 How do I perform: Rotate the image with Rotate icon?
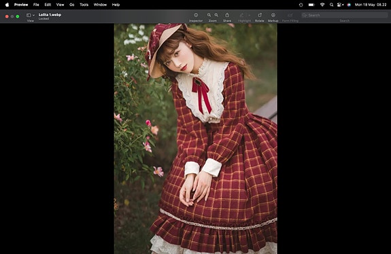tap(260, 15)
